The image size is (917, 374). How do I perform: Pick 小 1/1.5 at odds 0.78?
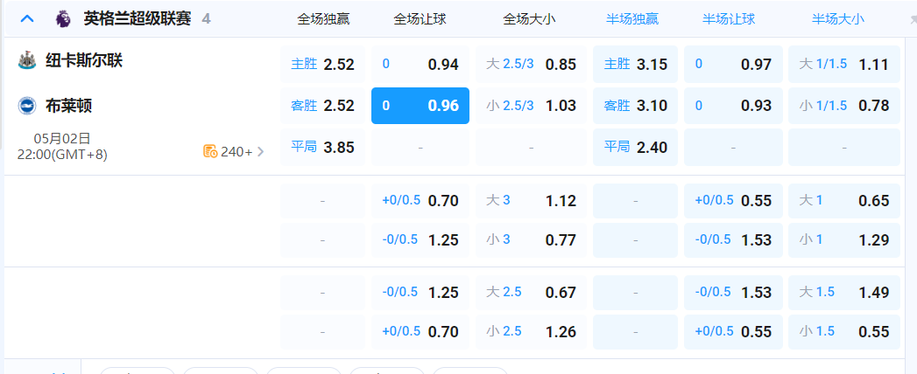[844, 106]
